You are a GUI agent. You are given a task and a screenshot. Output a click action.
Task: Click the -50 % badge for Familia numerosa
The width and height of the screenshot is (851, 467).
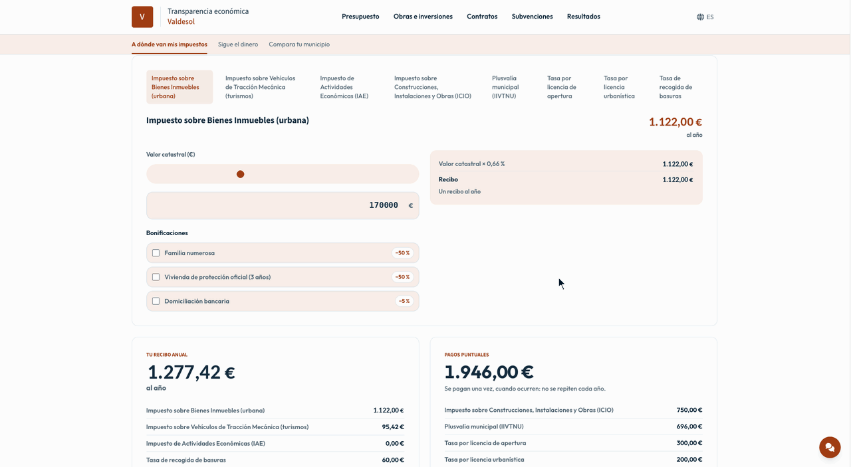[402, 253]
